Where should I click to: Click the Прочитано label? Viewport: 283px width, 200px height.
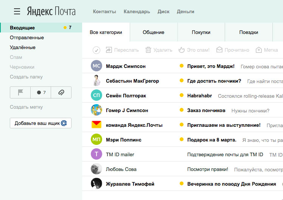[x=237, y=50]
